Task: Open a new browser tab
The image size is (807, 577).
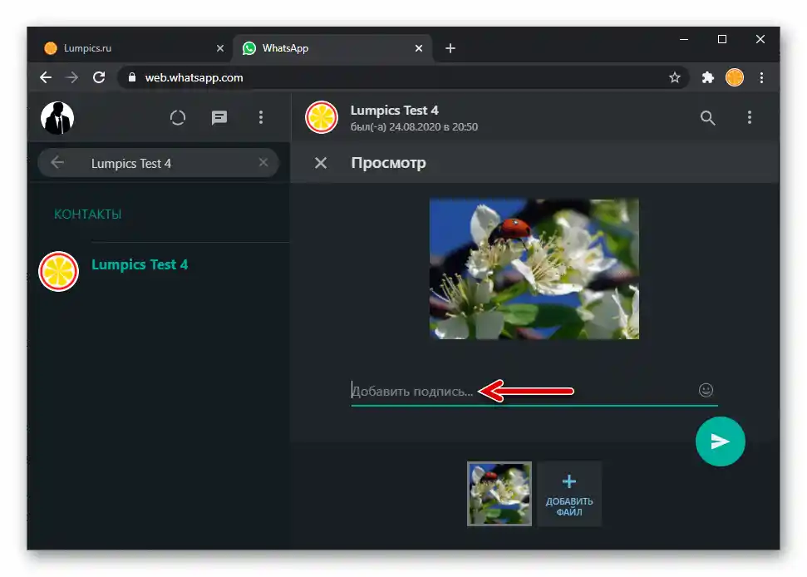Action: coord(450,48)
